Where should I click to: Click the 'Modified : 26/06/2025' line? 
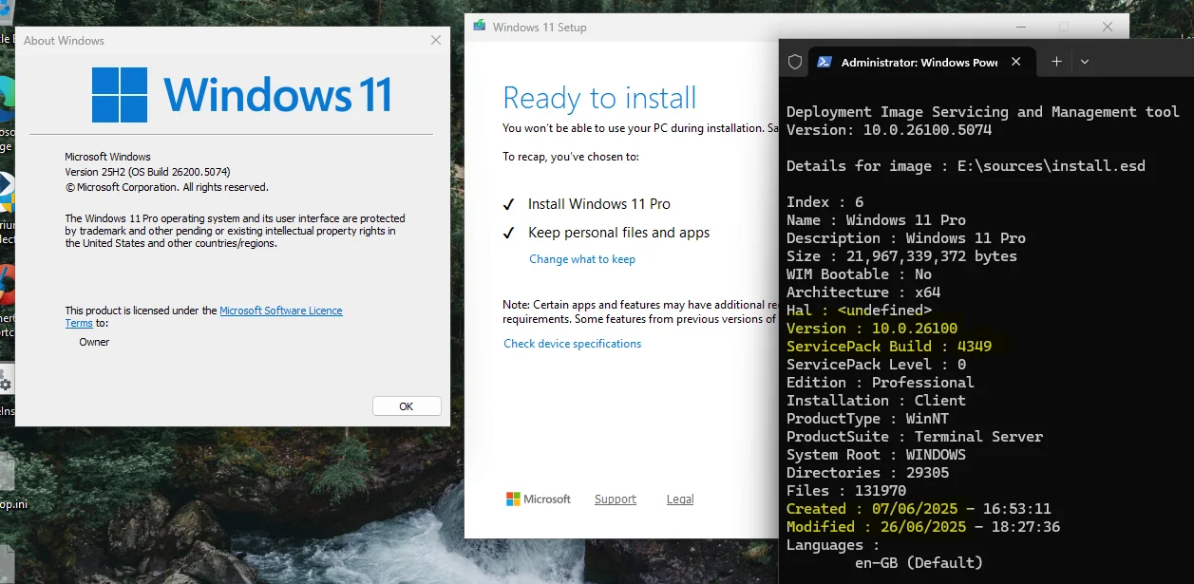(923, 527)
